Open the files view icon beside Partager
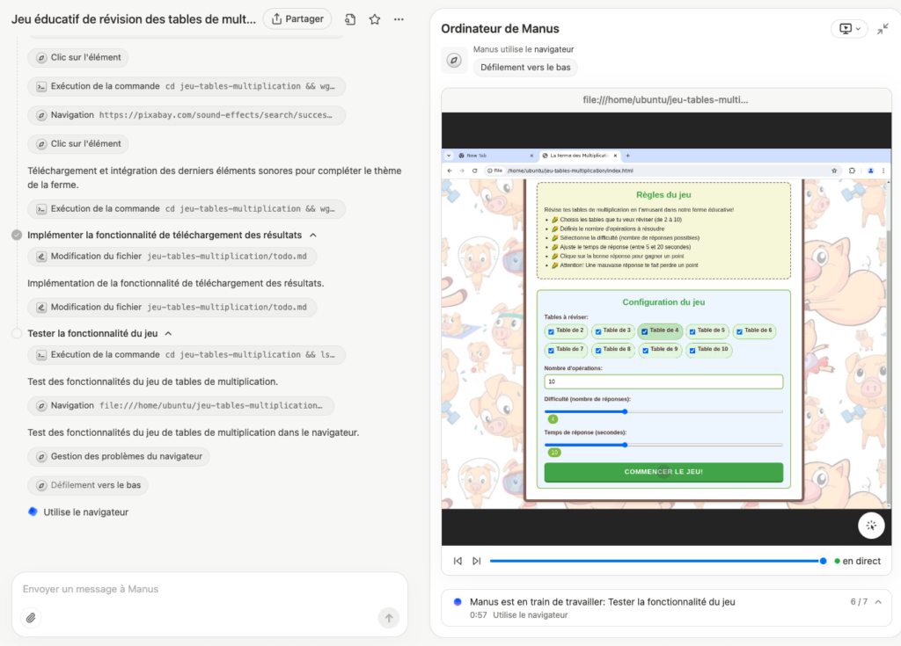901x646 pixels. coord(350,19)
